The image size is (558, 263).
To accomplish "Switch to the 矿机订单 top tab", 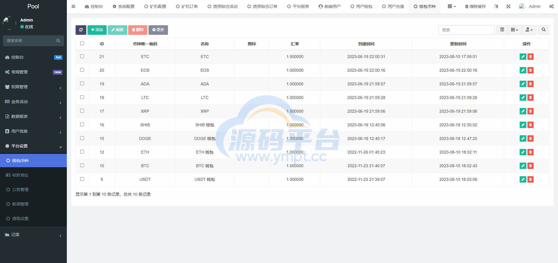I will pyautogui.click(x=187, y=6).
